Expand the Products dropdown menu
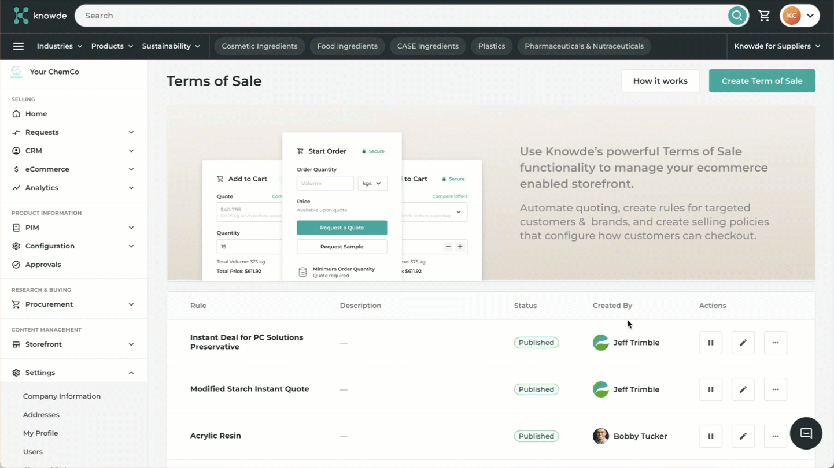The image size is (834, 468). [x=112, y=46]
